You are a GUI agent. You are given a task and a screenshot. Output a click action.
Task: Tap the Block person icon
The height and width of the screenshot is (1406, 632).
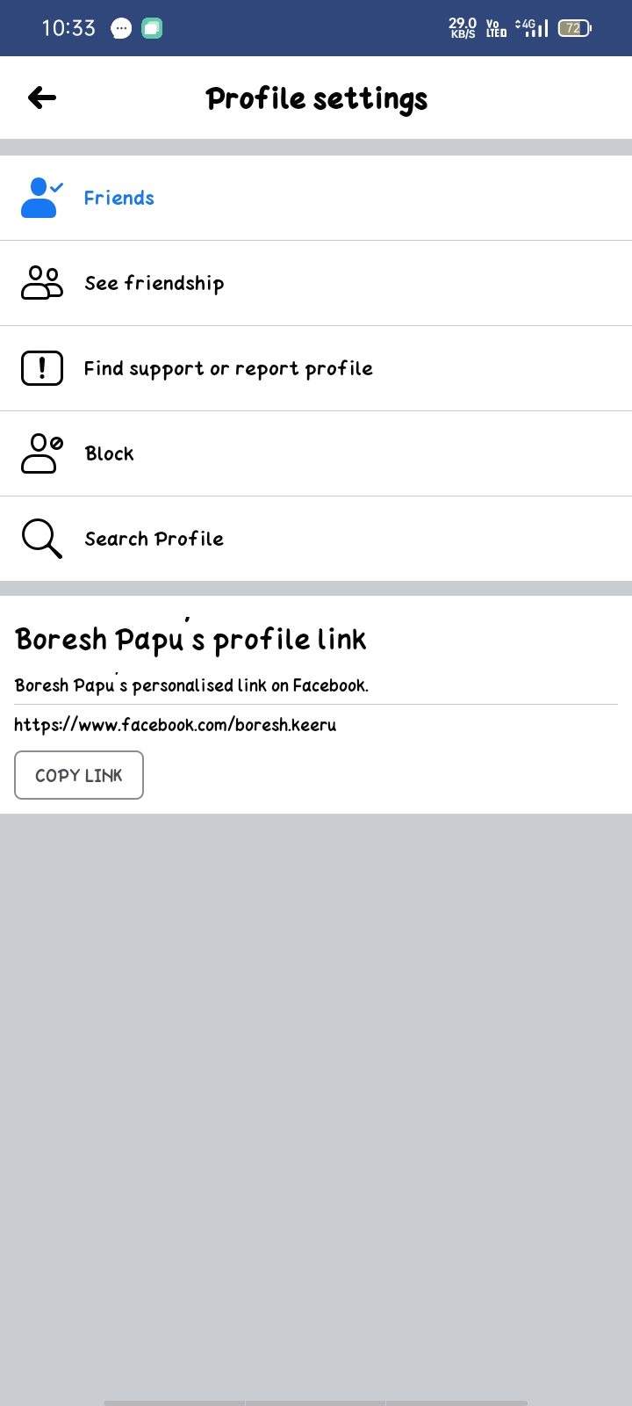(41, 453)
